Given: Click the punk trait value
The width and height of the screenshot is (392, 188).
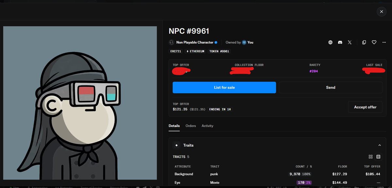Looking at the screenshot, I should (x=214, y=174).
